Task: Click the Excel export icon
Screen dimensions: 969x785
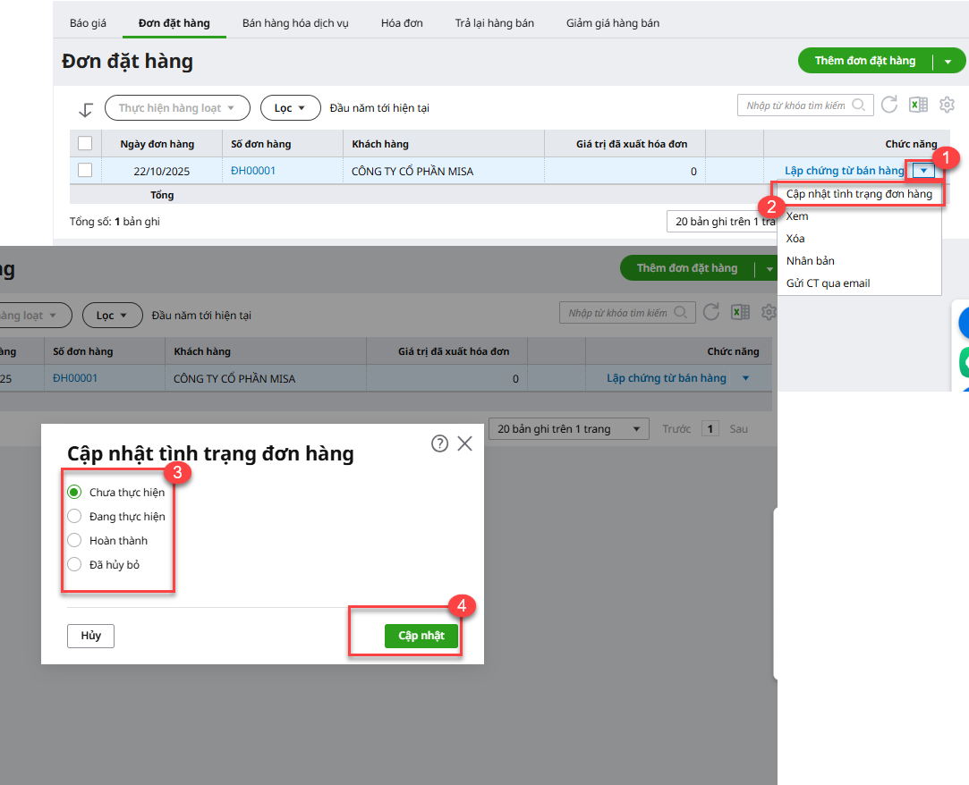Action: pyautogui.click(x=918, y=106)
